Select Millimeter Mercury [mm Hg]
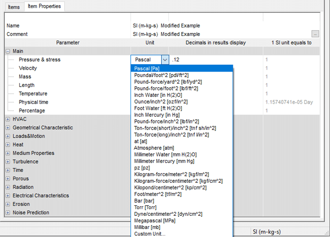The width and height of the screenshot is (330, 237). tap(182, 161)
